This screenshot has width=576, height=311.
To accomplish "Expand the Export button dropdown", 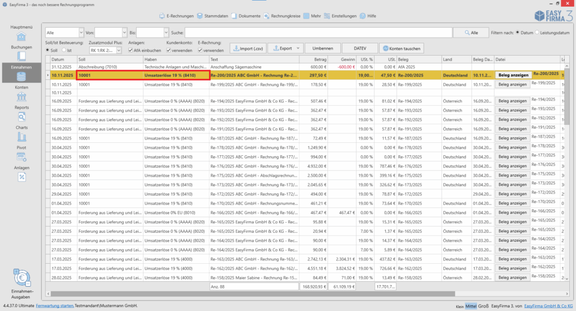I will point(299,48).
